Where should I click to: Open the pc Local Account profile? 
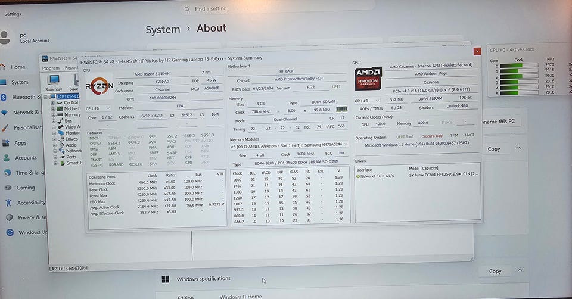pyautogui.click(x=26, y=38)
